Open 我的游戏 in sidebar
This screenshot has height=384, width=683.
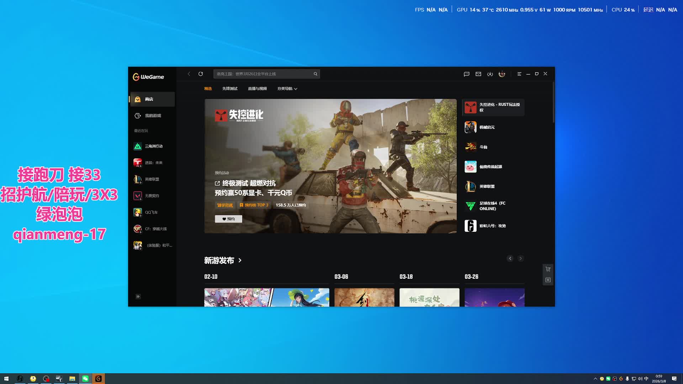[153, 116]
